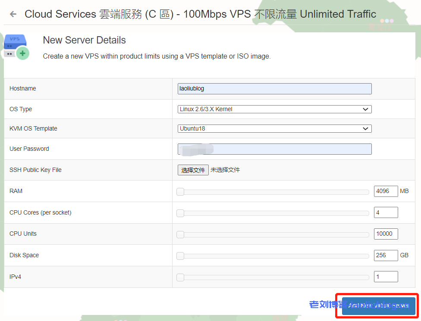The width and height of the screenshot is (421, 321).
Task: Click the Disk Space value box showing 256
Action: pyautogui.click(x=386, y=256)
